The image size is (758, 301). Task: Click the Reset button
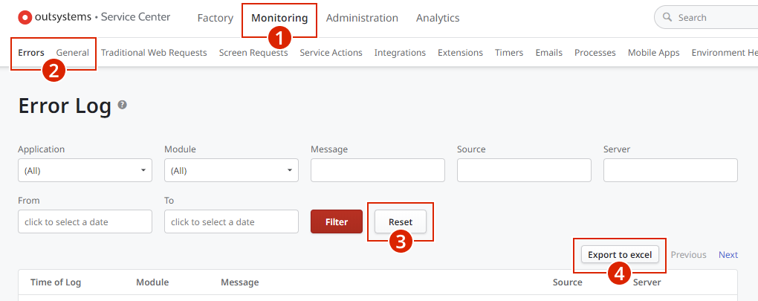click(x=401, y=221)
